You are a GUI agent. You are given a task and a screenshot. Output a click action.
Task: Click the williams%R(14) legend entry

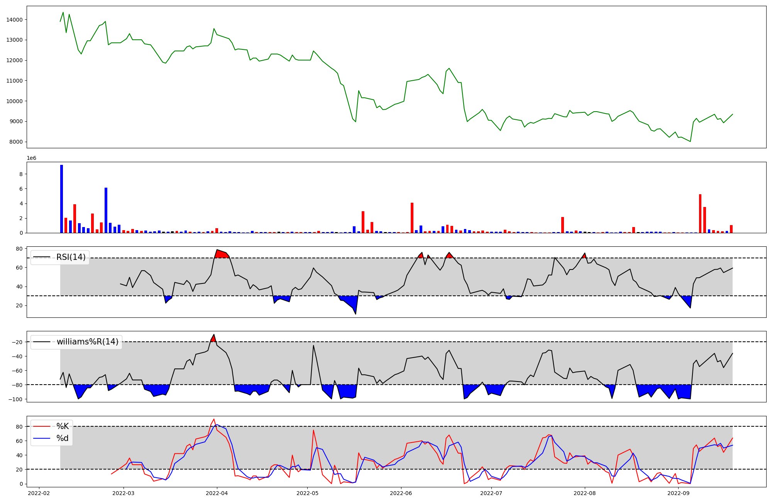88,342
